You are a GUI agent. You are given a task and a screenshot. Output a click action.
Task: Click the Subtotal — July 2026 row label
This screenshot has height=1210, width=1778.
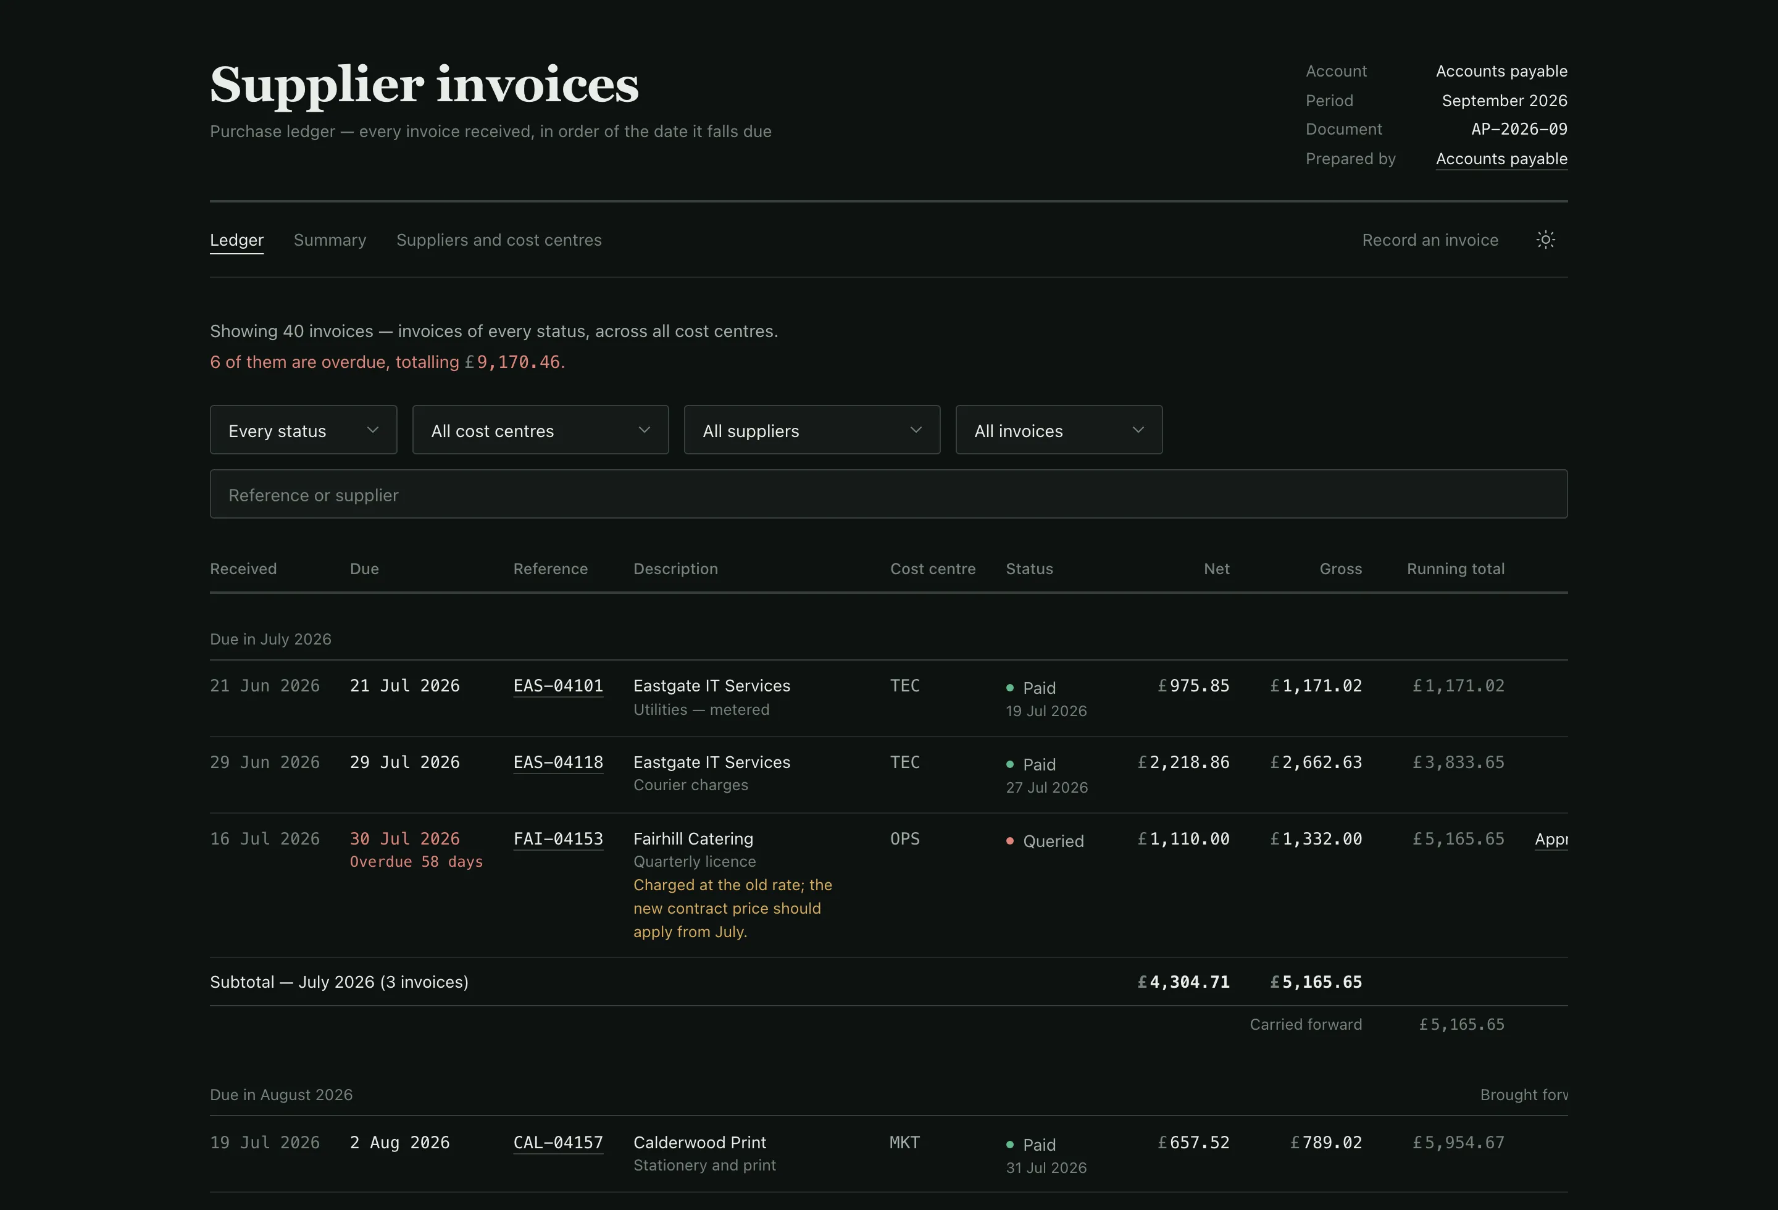pyautogui.click(x=339, y=982)
